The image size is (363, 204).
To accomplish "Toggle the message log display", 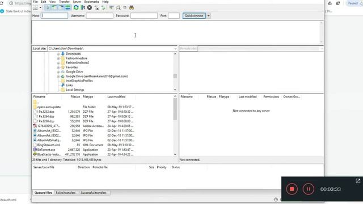I will click(48, 7).
